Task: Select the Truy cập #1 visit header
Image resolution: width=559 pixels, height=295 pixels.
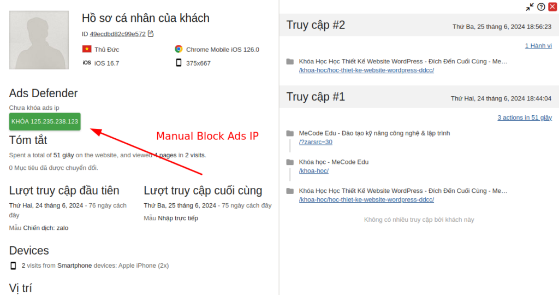Action: point(316,97)
